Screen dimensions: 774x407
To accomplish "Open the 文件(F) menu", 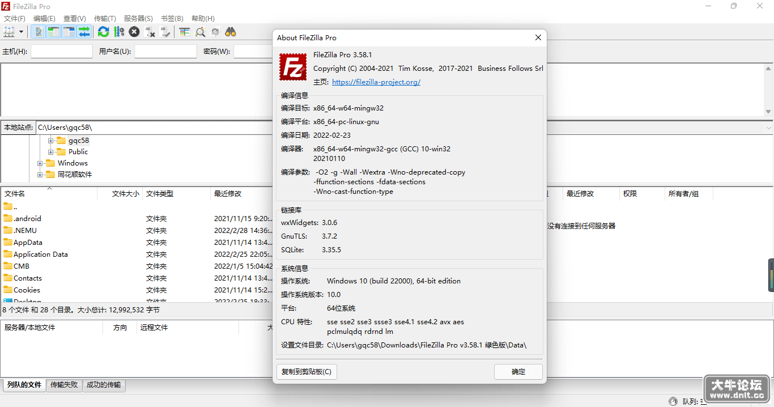I will click(x=15, y=19).
